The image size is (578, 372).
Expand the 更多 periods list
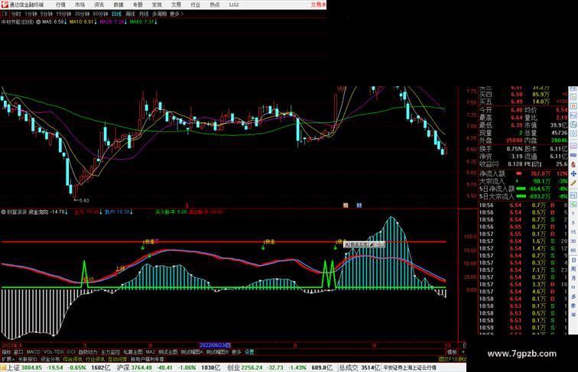176,14
